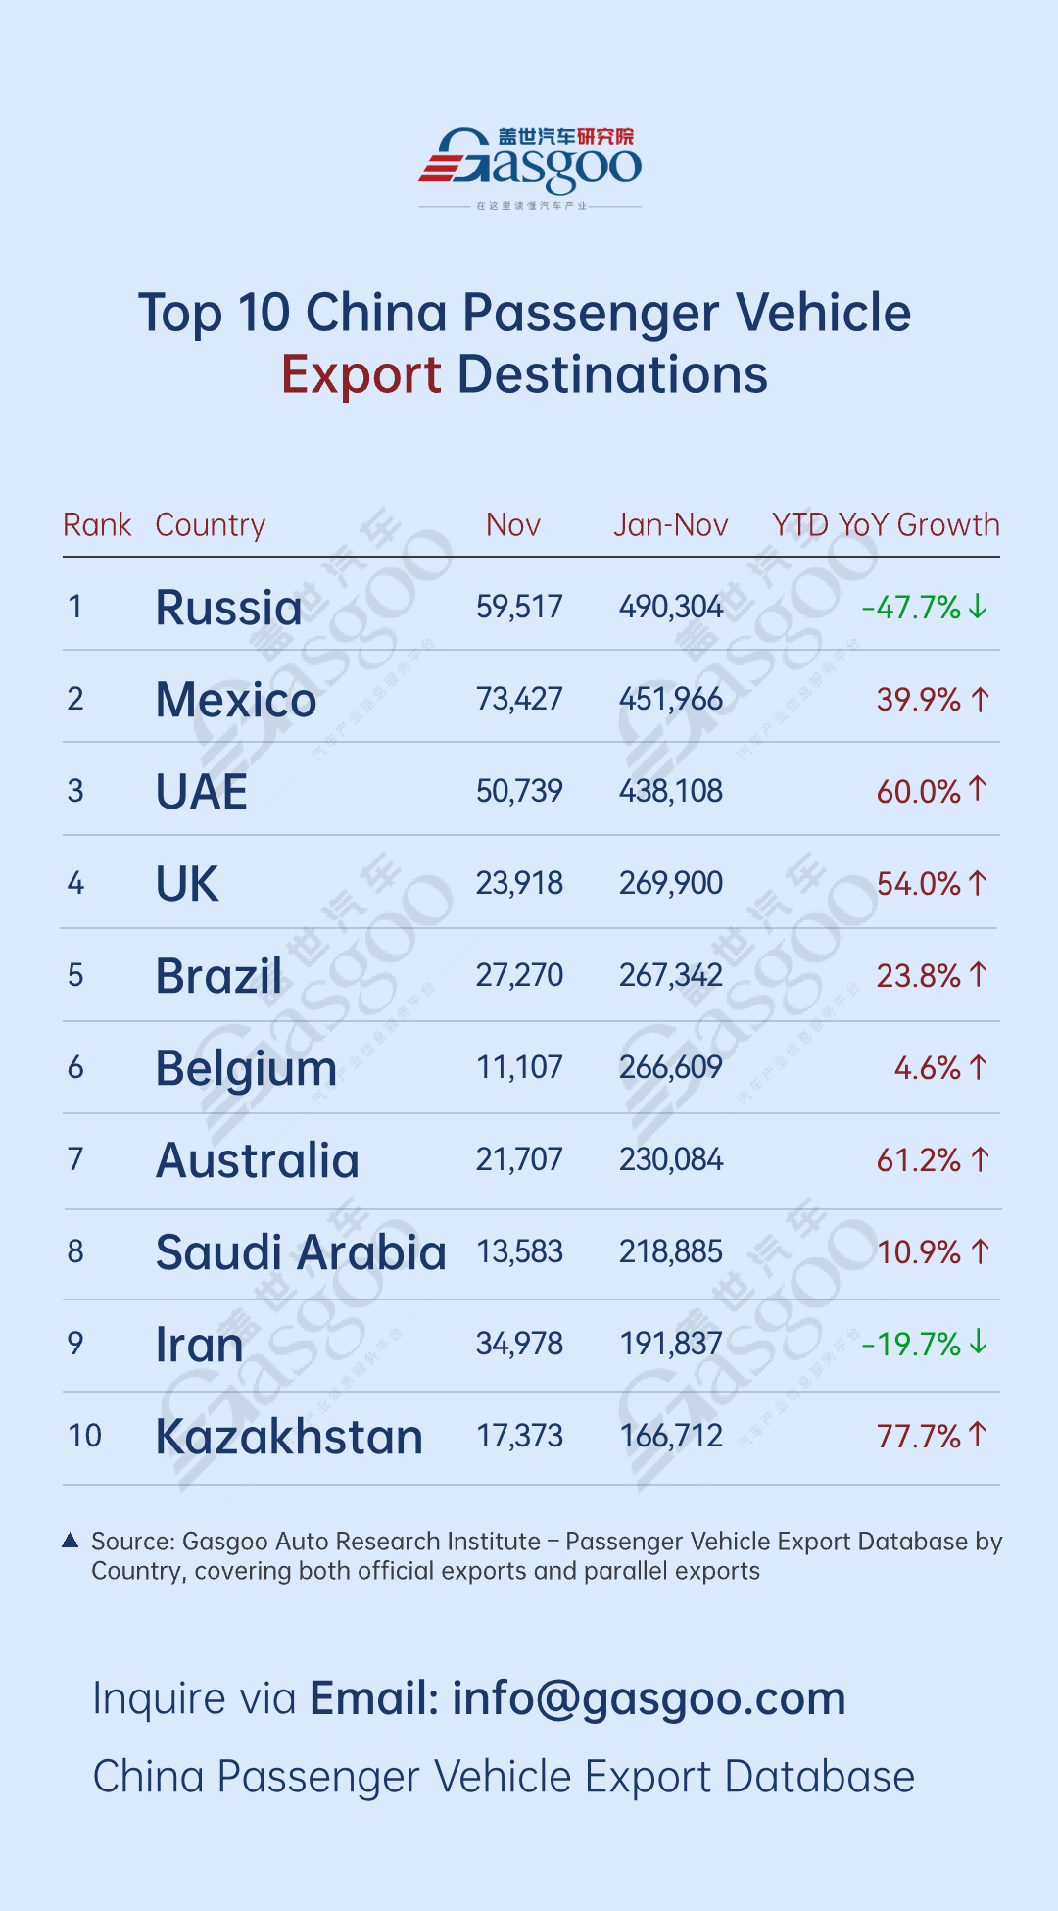Click the down arrow beside Russia's -47.7%
Screen dimensions: 1058x1911
[x=978, y=607]
